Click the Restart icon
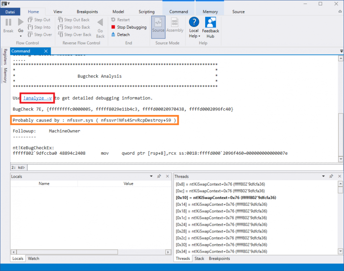344x271 pixels. coord(113,20)
